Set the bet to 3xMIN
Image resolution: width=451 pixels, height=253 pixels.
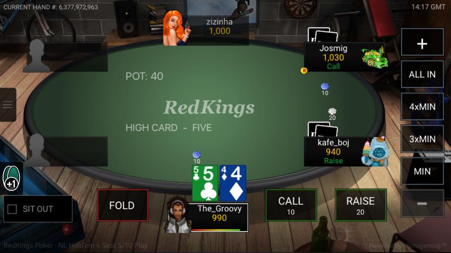422,139
